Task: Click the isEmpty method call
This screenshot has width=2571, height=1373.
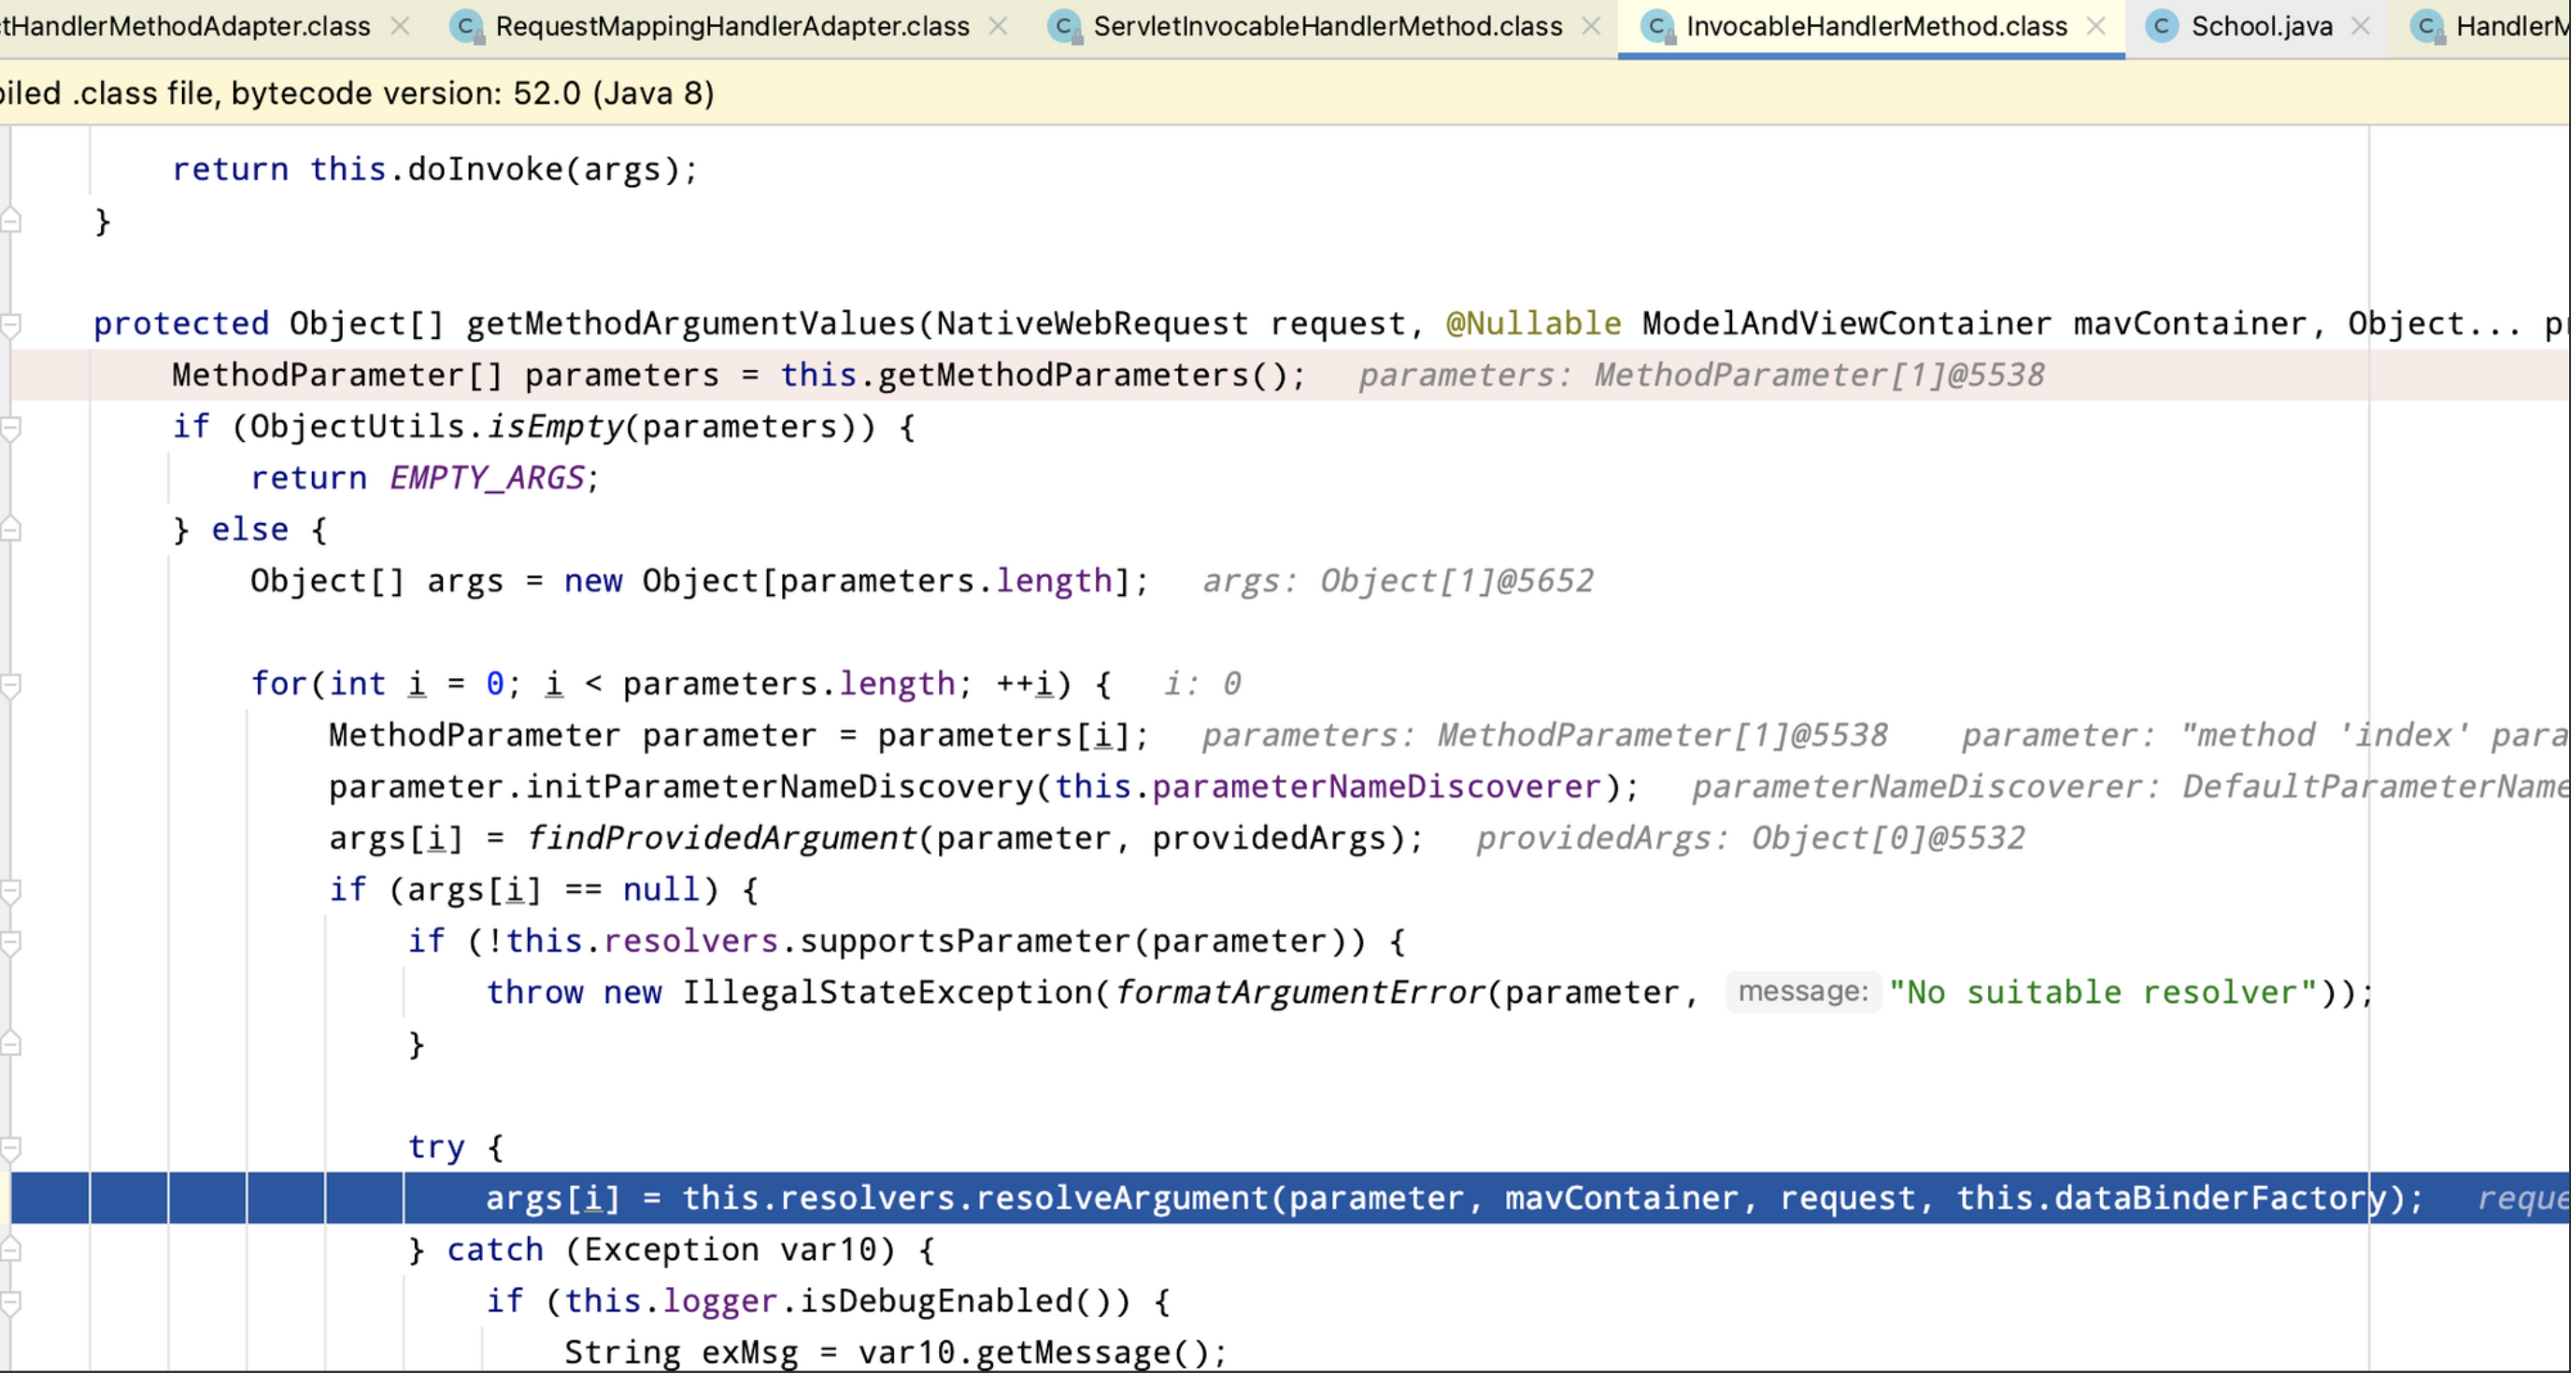Action: 554,427
